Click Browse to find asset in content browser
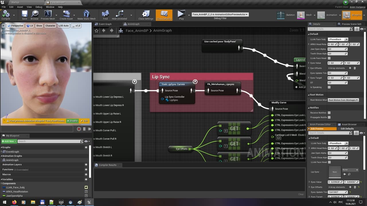Screen dimensions: 367x206 tap(35, 15)
